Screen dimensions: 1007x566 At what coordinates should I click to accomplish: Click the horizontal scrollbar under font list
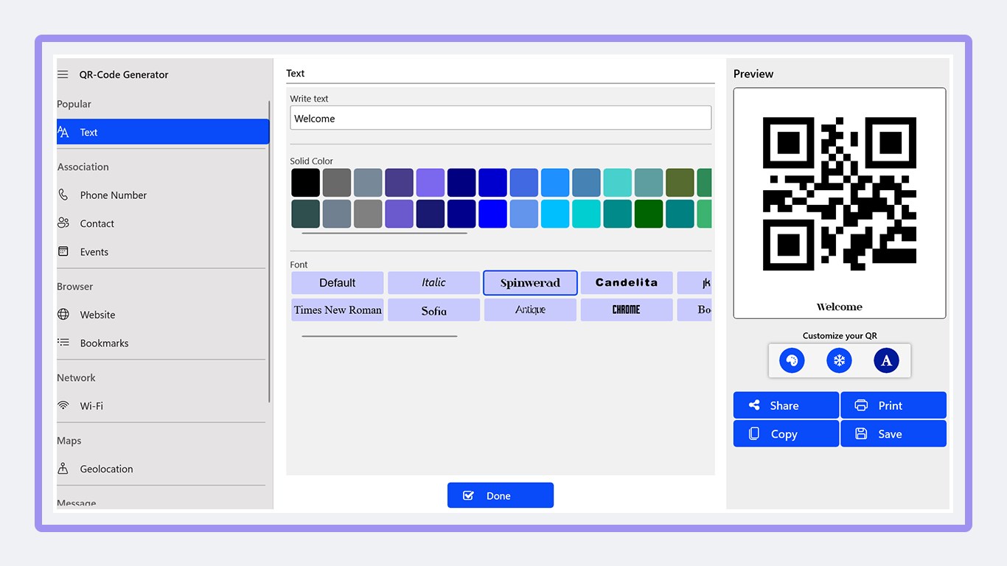[380, 336]
